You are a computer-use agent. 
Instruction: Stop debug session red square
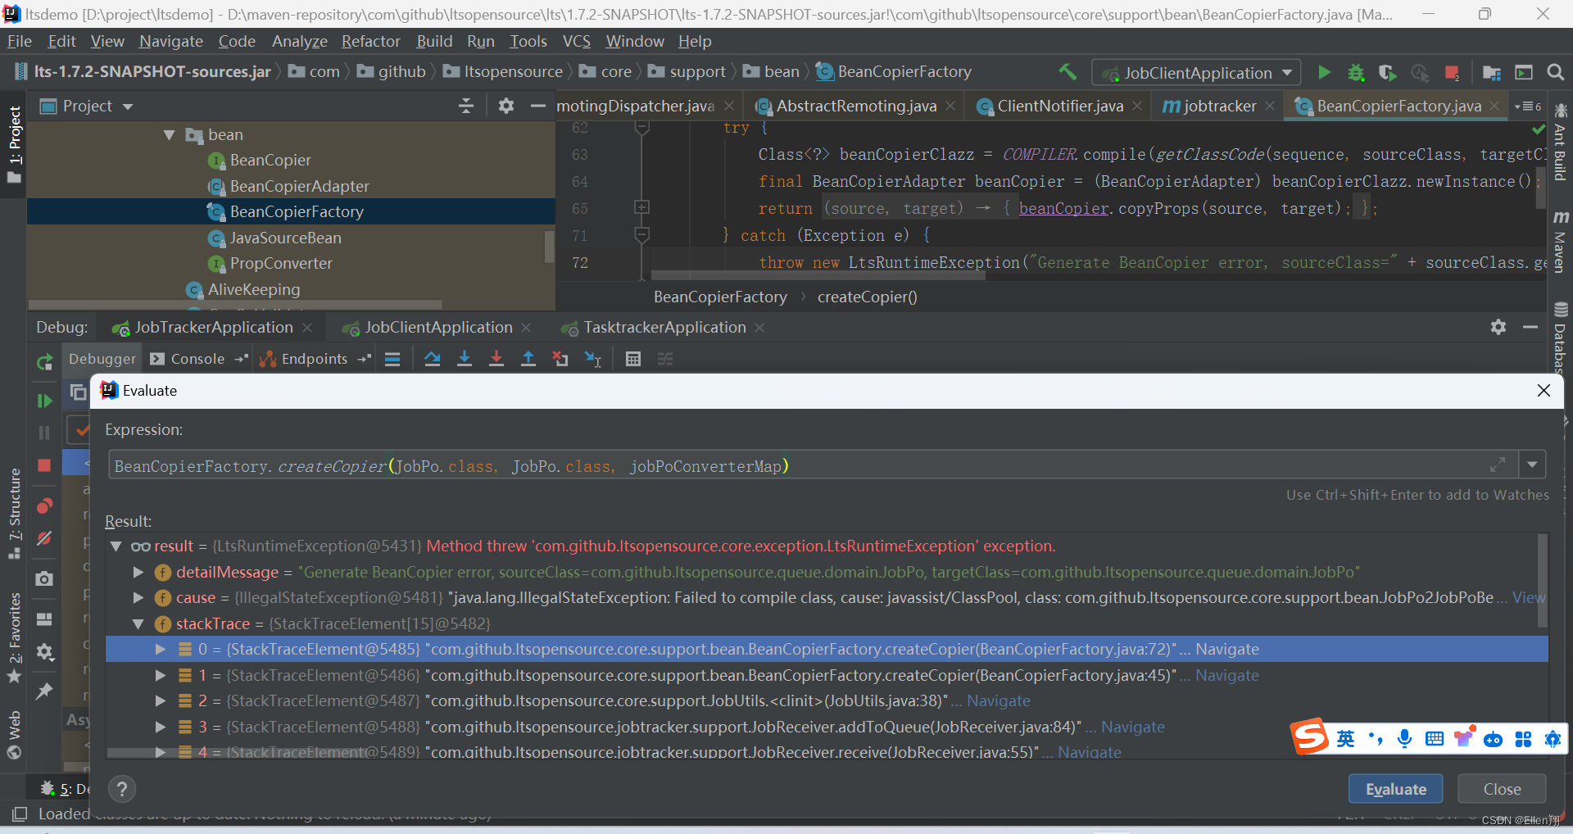tap(44, 465)
